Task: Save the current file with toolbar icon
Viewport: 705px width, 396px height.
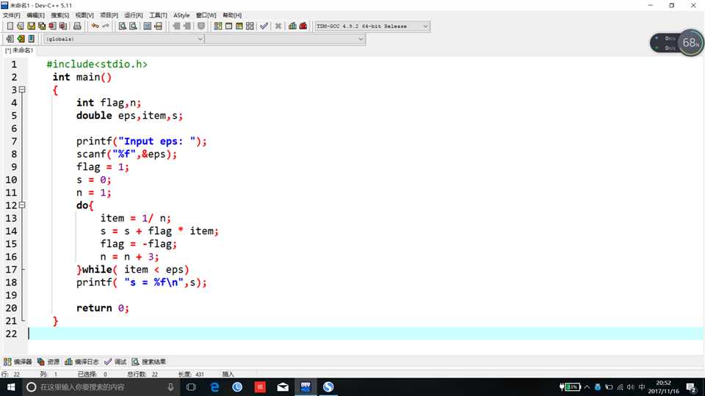Action: [x=31, y=26]
